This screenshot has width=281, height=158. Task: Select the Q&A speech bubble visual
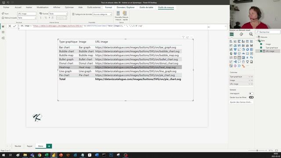239,62
